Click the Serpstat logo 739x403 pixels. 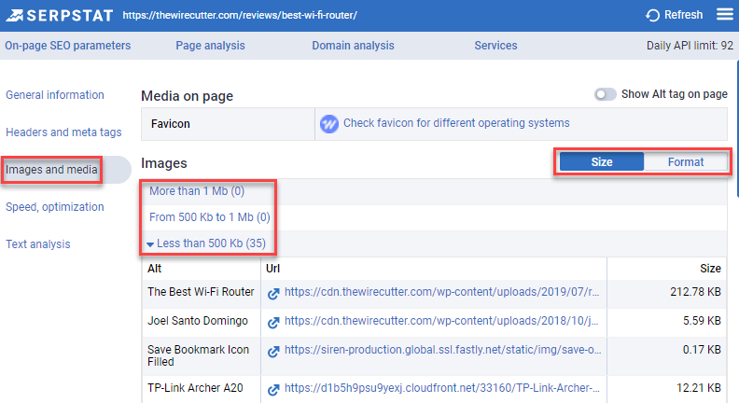coord(56,15)
